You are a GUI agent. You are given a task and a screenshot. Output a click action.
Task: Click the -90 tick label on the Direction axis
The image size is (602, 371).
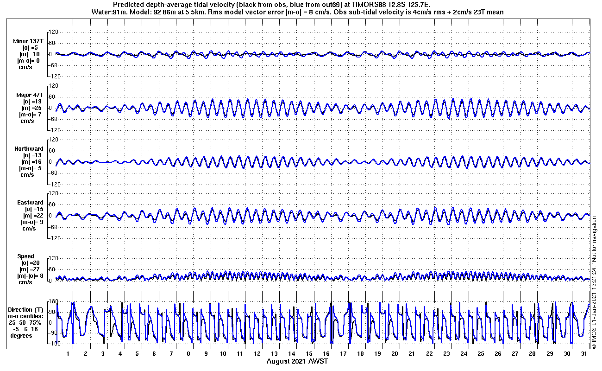pos(54,333)
